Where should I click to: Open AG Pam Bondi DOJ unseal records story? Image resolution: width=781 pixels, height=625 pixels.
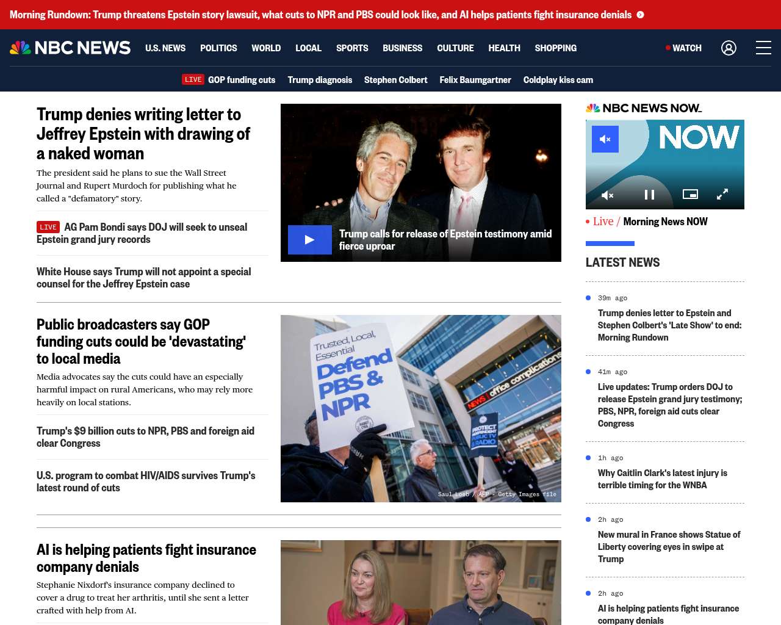[x=142, y=233]
